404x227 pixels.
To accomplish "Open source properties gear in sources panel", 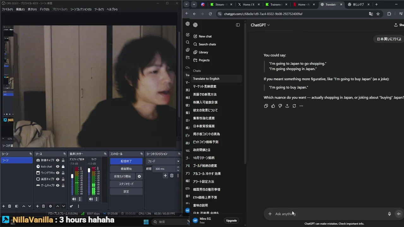I will [50, 206].
